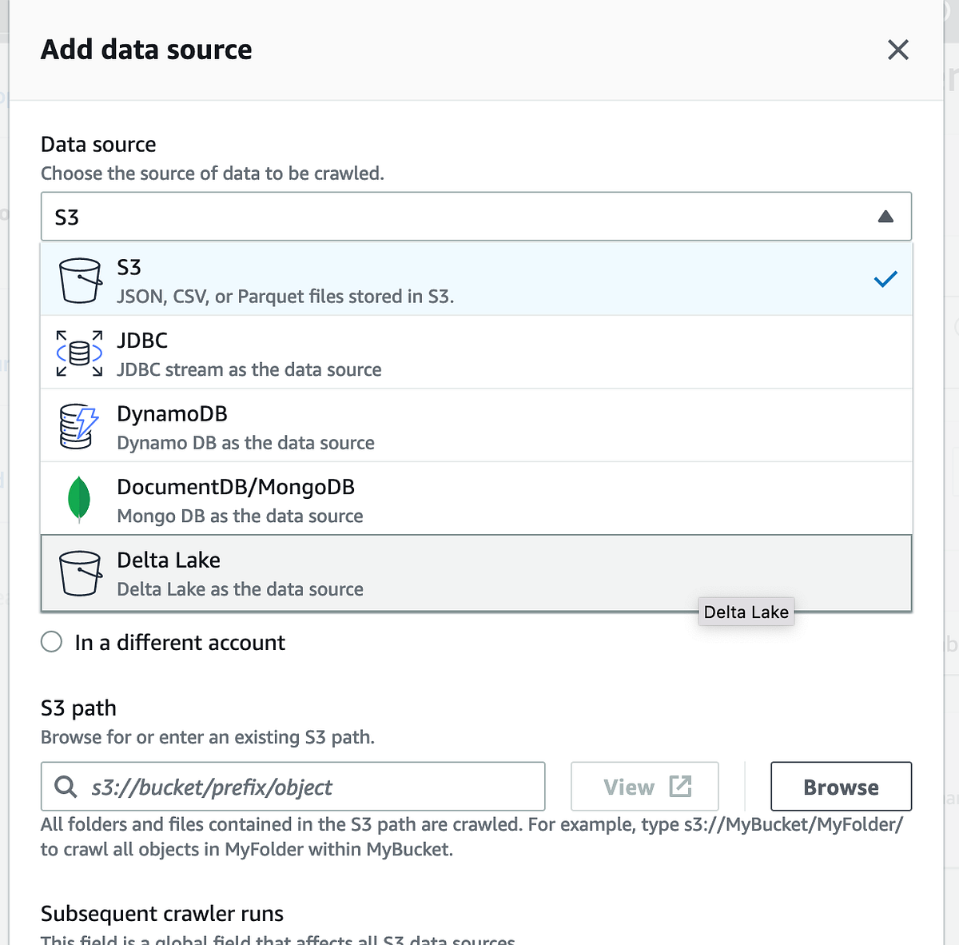Close the Add data source dialog
Screen dimensions: 959x945
click(897, 50)
